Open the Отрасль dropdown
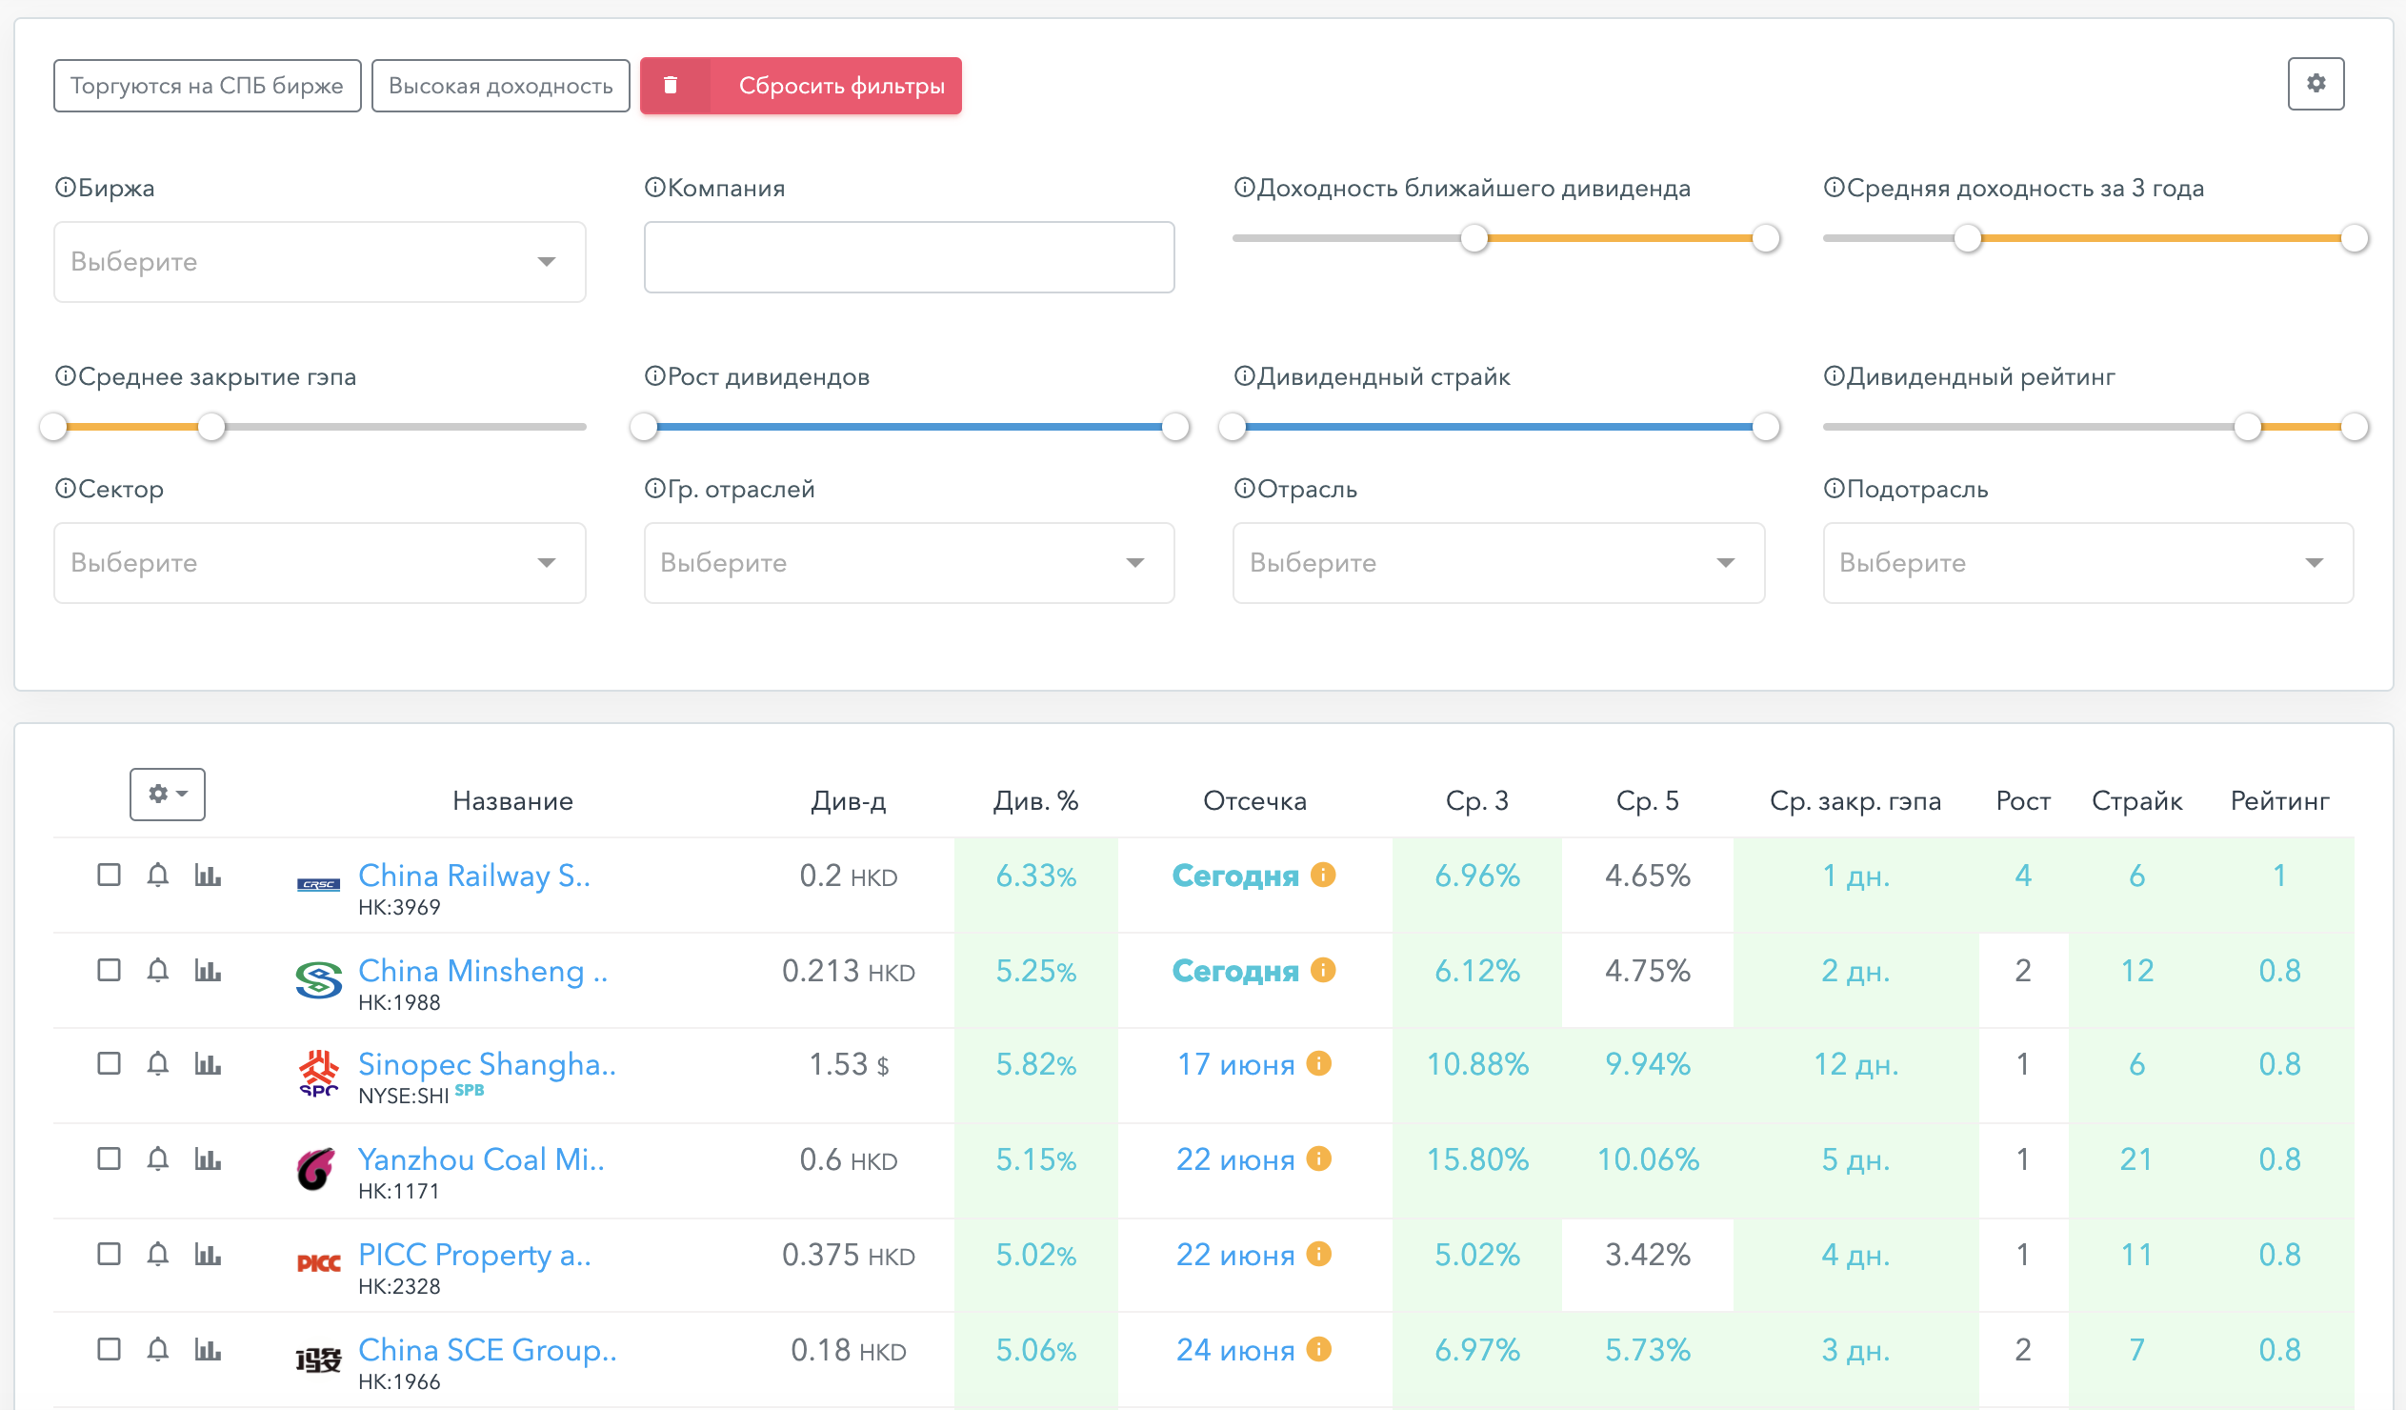Screen dimensions: 2406x1410 [1498, 563]
